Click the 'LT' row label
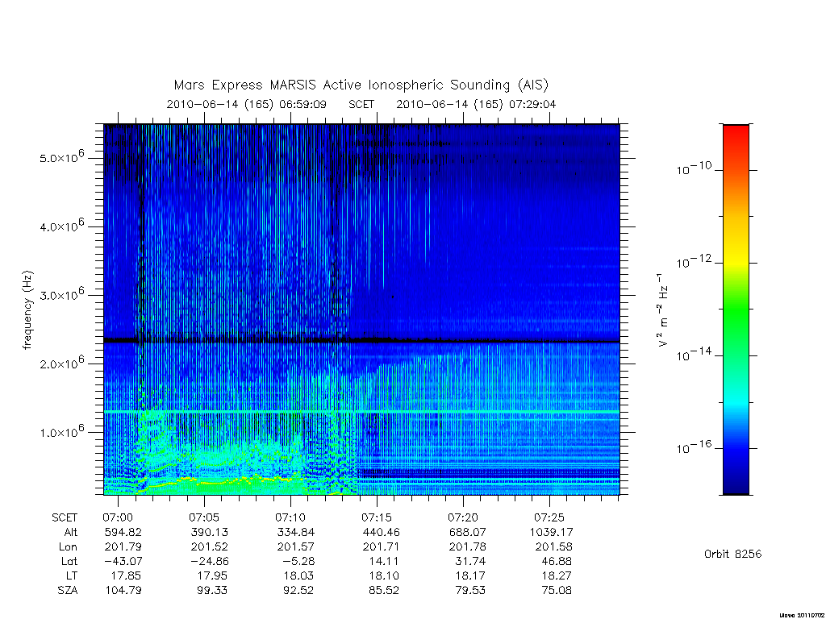This screenshot has width=826, height=619. 72,575
